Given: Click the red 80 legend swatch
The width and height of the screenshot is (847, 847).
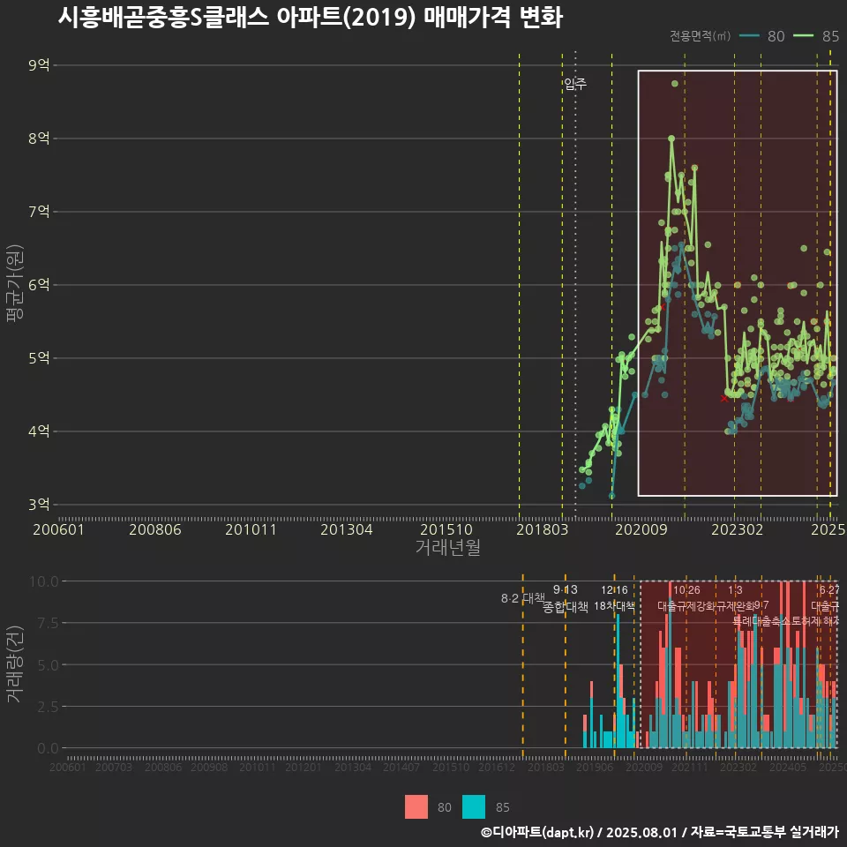Looking at the screenshot, I should click(416, 807).
